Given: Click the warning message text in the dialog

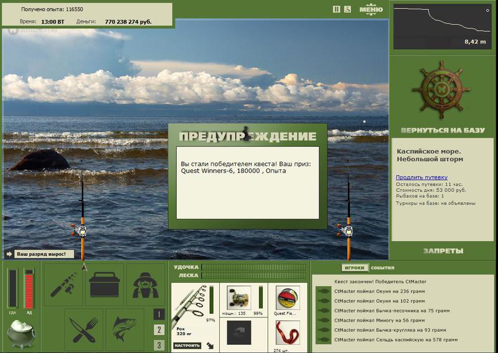Looking at the screenshot, I should coord(246,167).
